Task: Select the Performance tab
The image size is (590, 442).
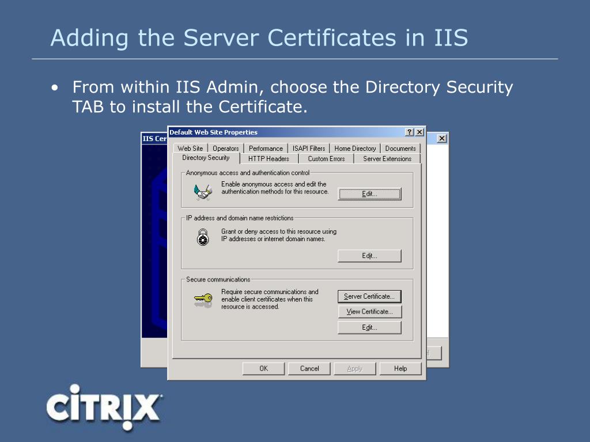Action: pos(266,148)
